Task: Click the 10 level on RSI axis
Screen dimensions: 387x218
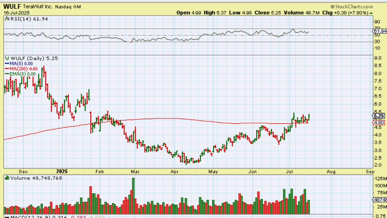Action: [x=377, y=48]
